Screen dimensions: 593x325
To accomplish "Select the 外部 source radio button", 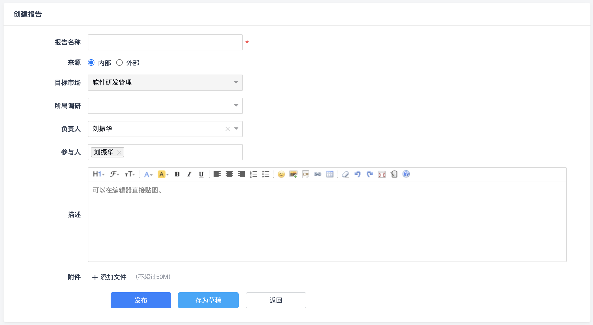I will pyautogui.click(x=119, y=62).
